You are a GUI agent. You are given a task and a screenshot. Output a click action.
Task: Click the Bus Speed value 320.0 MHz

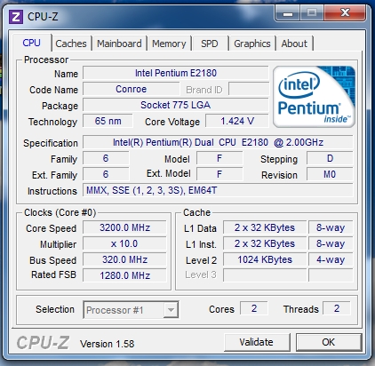coord(124,259)
